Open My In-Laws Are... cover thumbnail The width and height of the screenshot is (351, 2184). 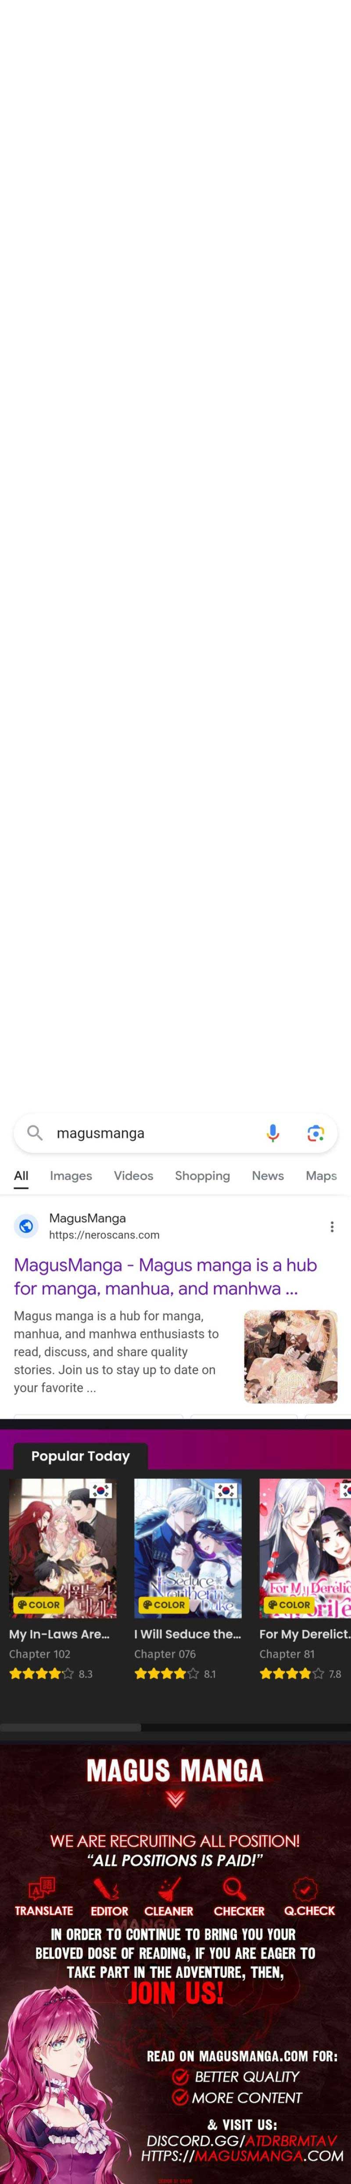pos(63,1549)
